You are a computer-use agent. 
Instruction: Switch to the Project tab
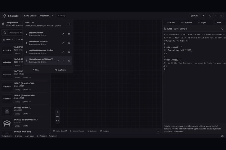[x=202, y=23]
